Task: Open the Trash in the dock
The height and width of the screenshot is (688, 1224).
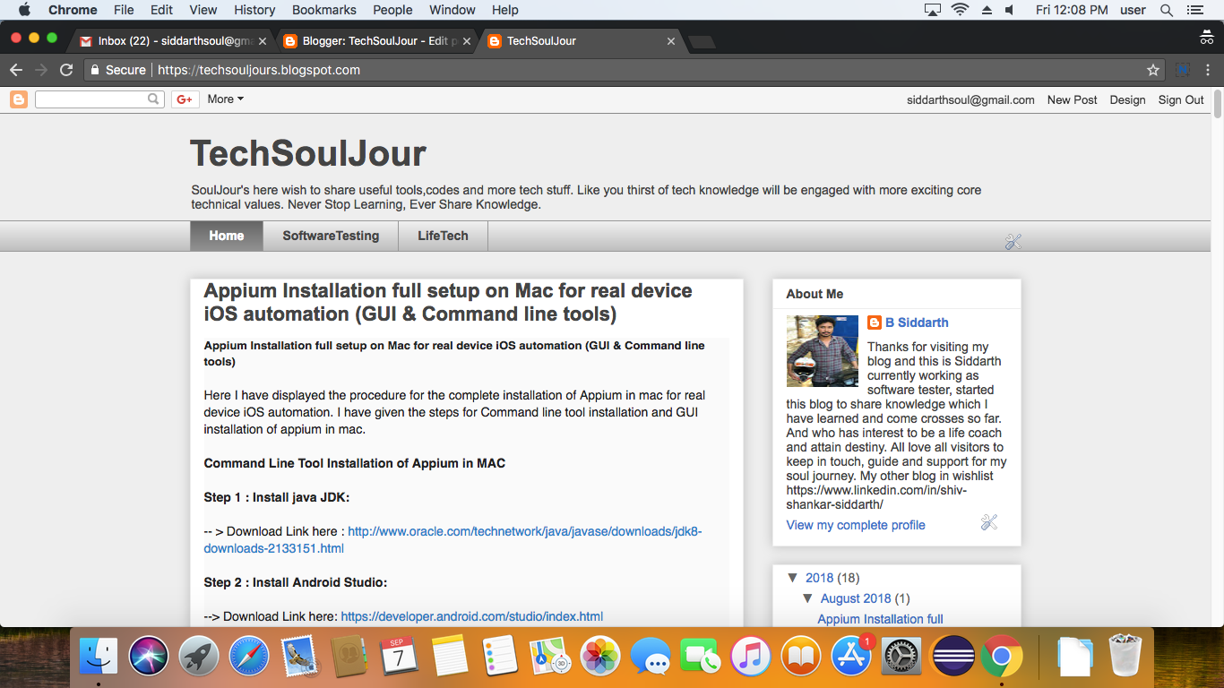Action: 1125,657
